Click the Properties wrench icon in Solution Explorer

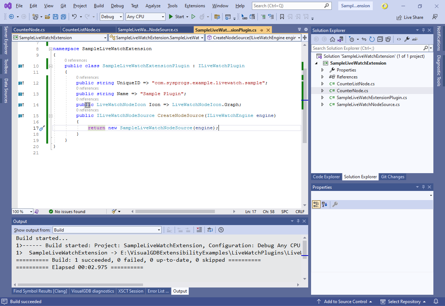click(407, 39)
